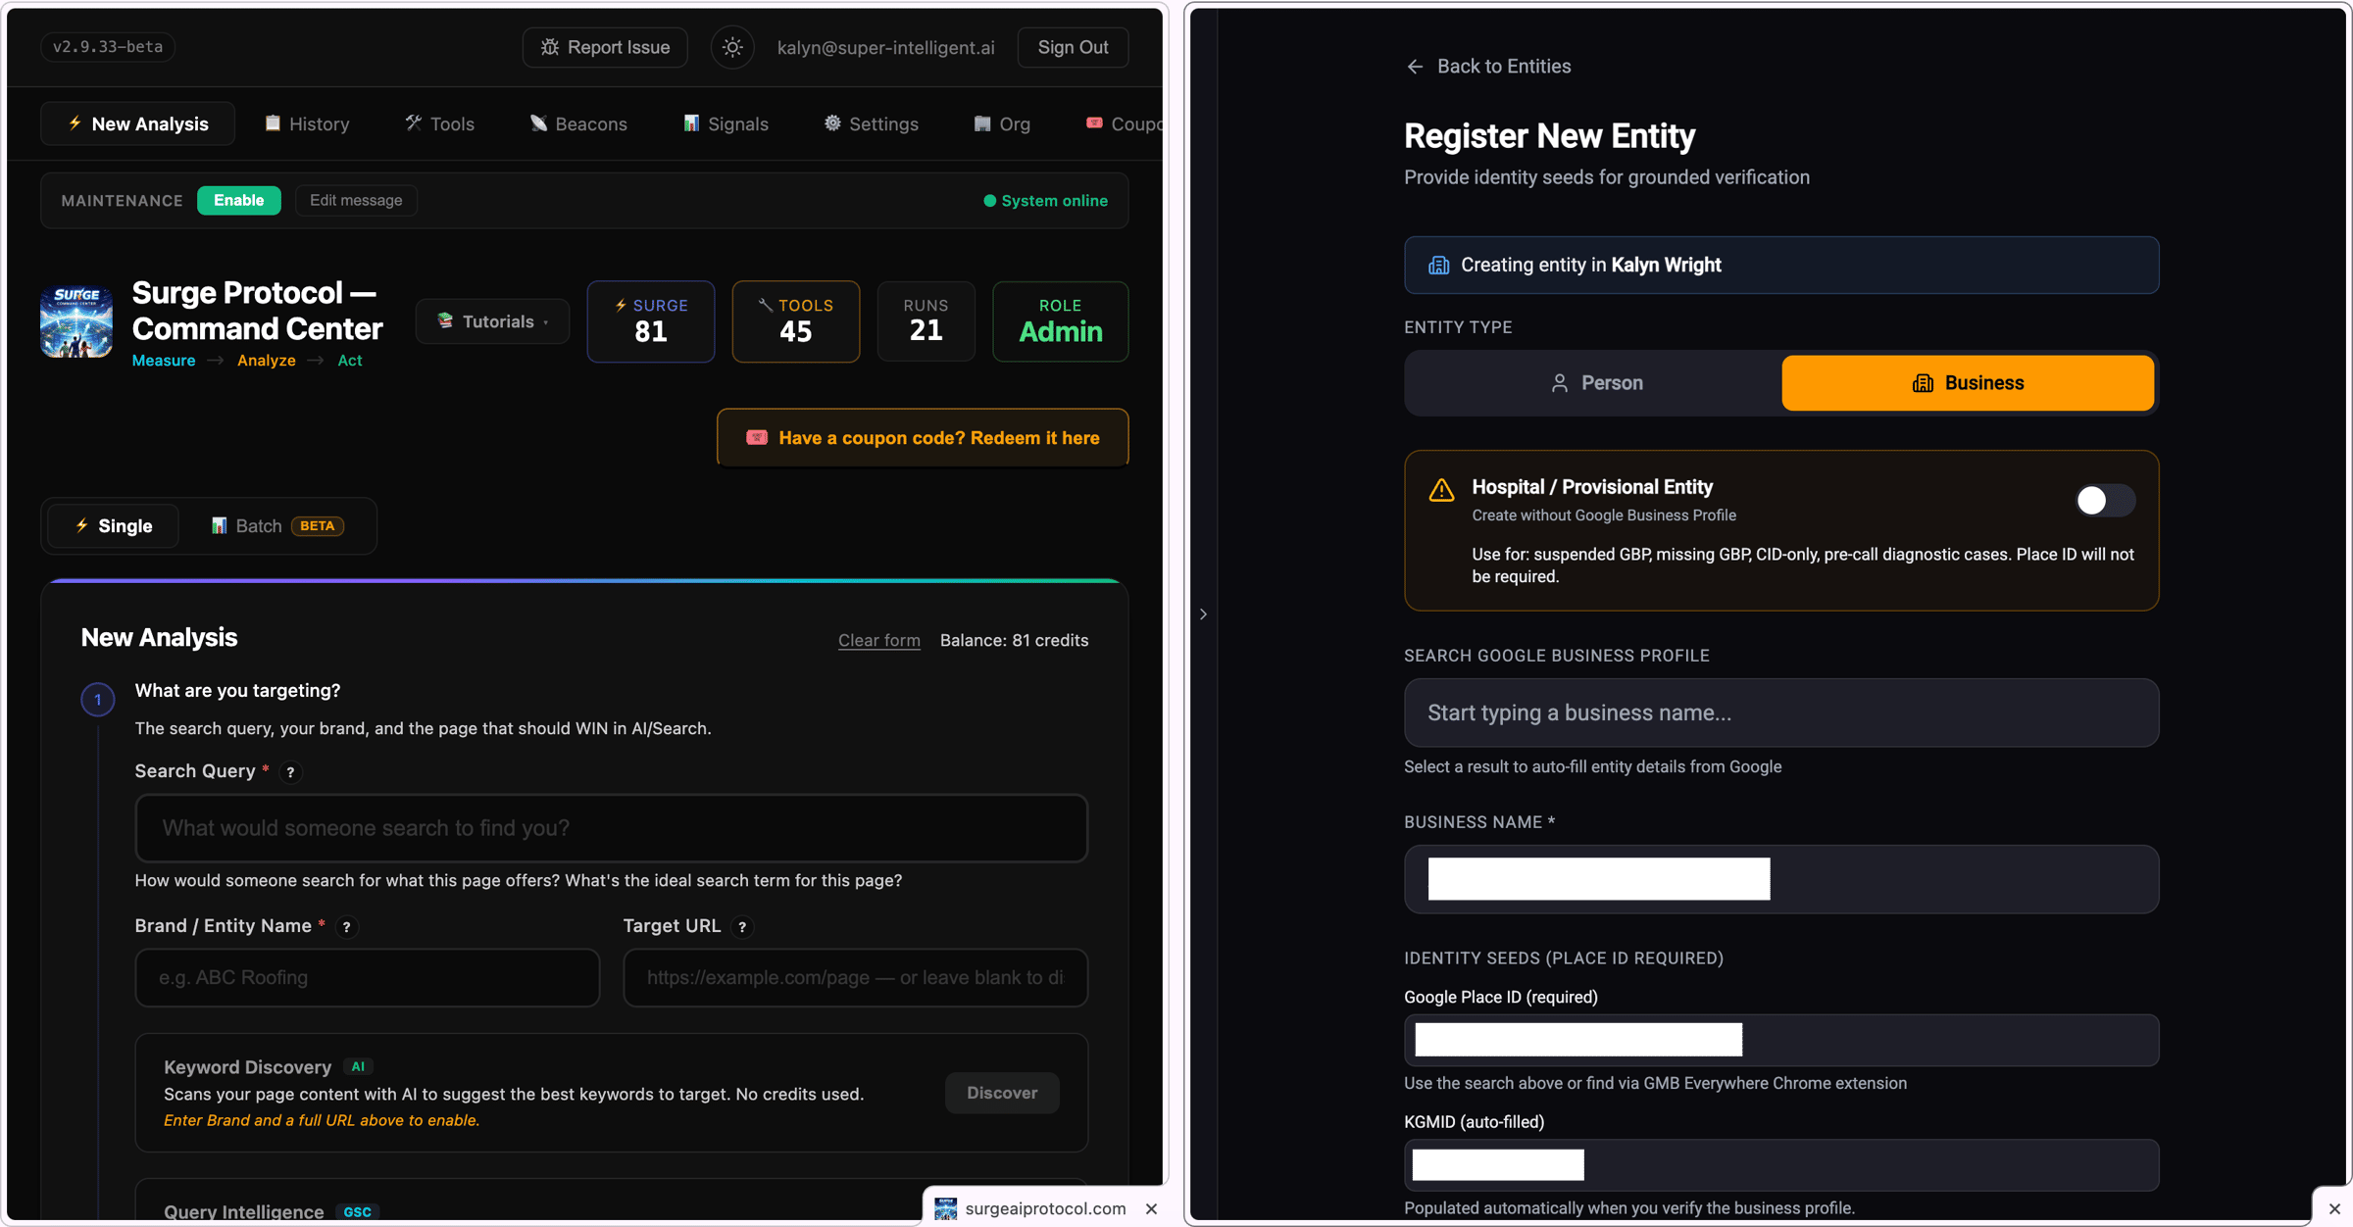
Task: Click the Report Issue bug button
Action: point(605,47)
